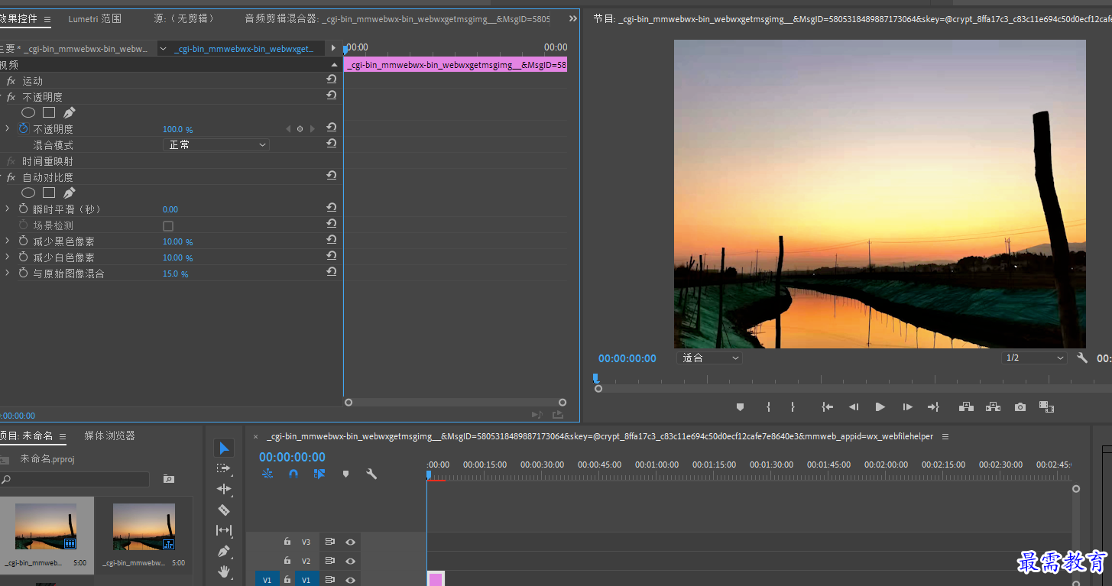Viewport: 1112px width, 586px height.
Task: Reset the 与原始图像混合 parameter
Action: pyautogui.click(x=332, y=272)
